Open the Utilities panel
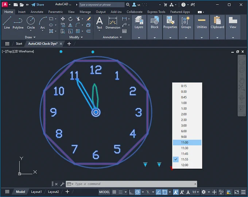 202,27
